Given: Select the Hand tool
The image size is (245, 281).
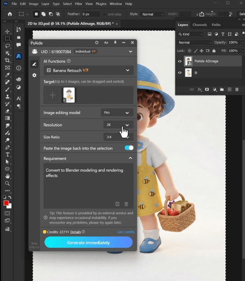Looking at the screenshot, I should click(x=8, y=176).
